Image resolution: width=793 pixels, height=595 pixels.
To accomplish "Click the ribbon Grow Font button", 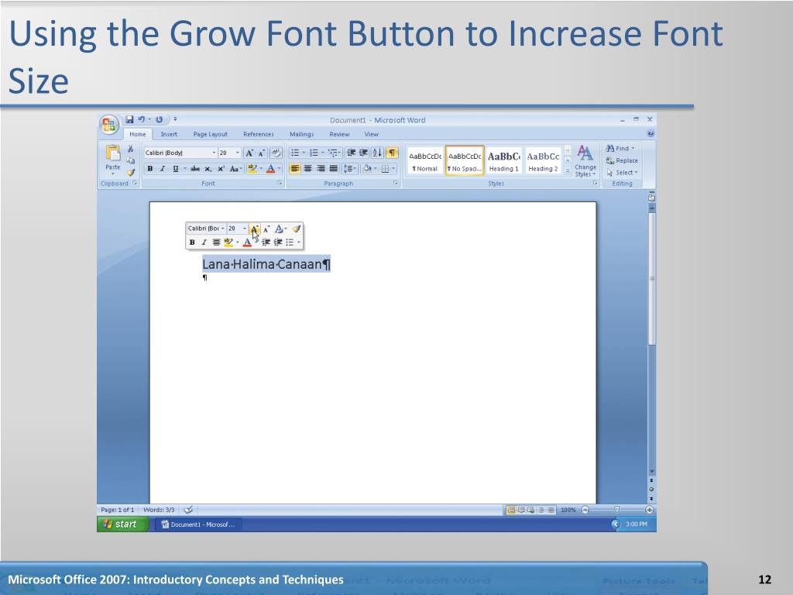I will pyautogui.click(x=249, y=153).
